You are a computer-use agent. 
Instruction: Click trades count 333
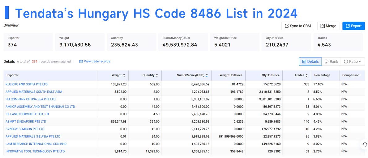point(306,84)
